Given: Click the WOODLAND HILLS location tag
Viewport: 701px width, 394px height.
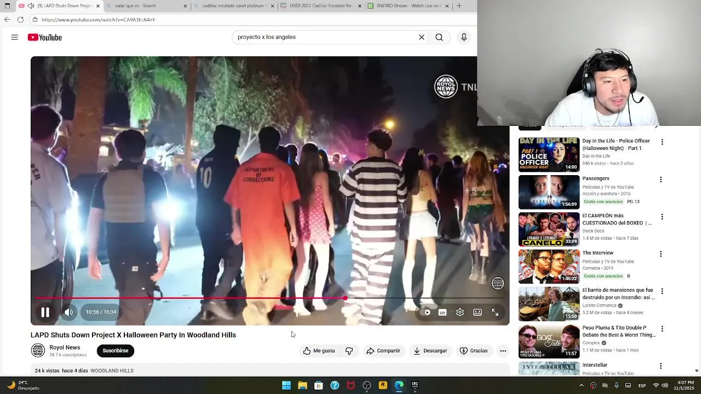Looking at the screenshot, I should [x=112, y=370].
